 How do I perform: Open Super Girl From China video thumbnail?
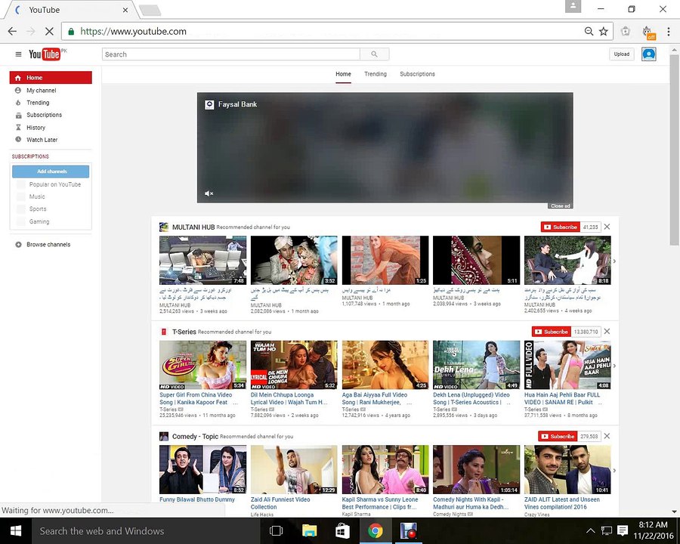point(202,365)
